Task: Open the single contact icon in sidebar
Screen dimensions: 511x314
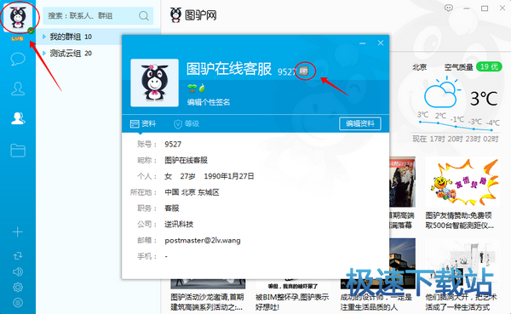Action: pos(18,88)
